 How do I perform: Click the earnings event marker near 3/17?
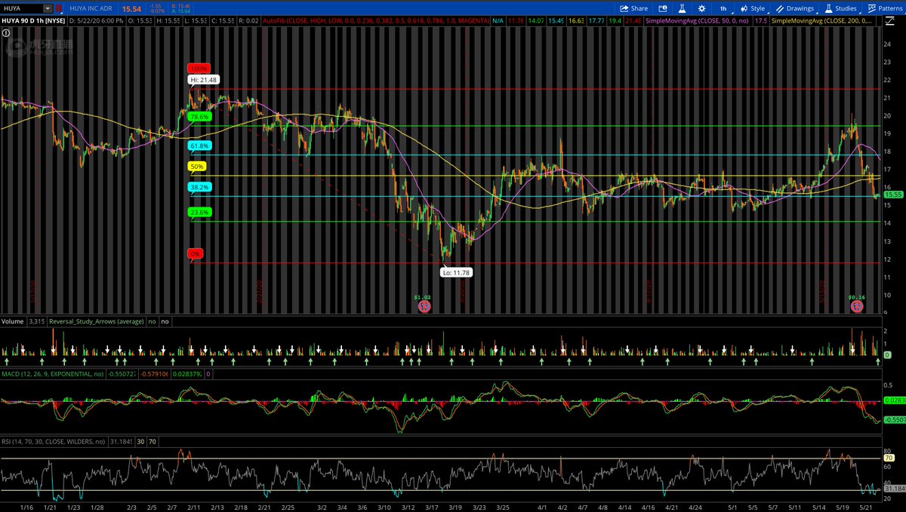[424, 306]
